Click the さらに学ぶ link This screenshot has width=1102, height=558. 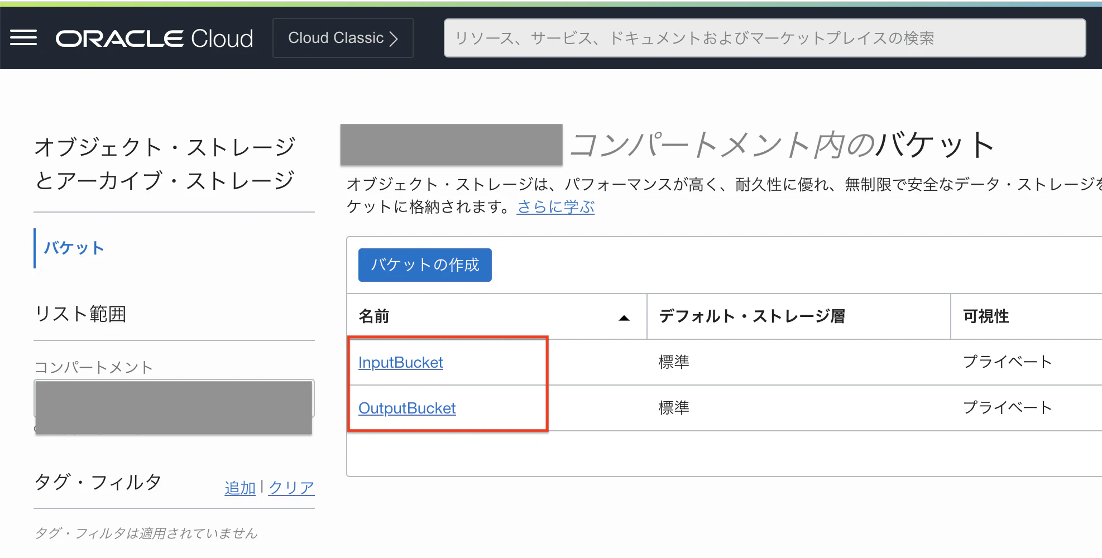tap(555, 206)
